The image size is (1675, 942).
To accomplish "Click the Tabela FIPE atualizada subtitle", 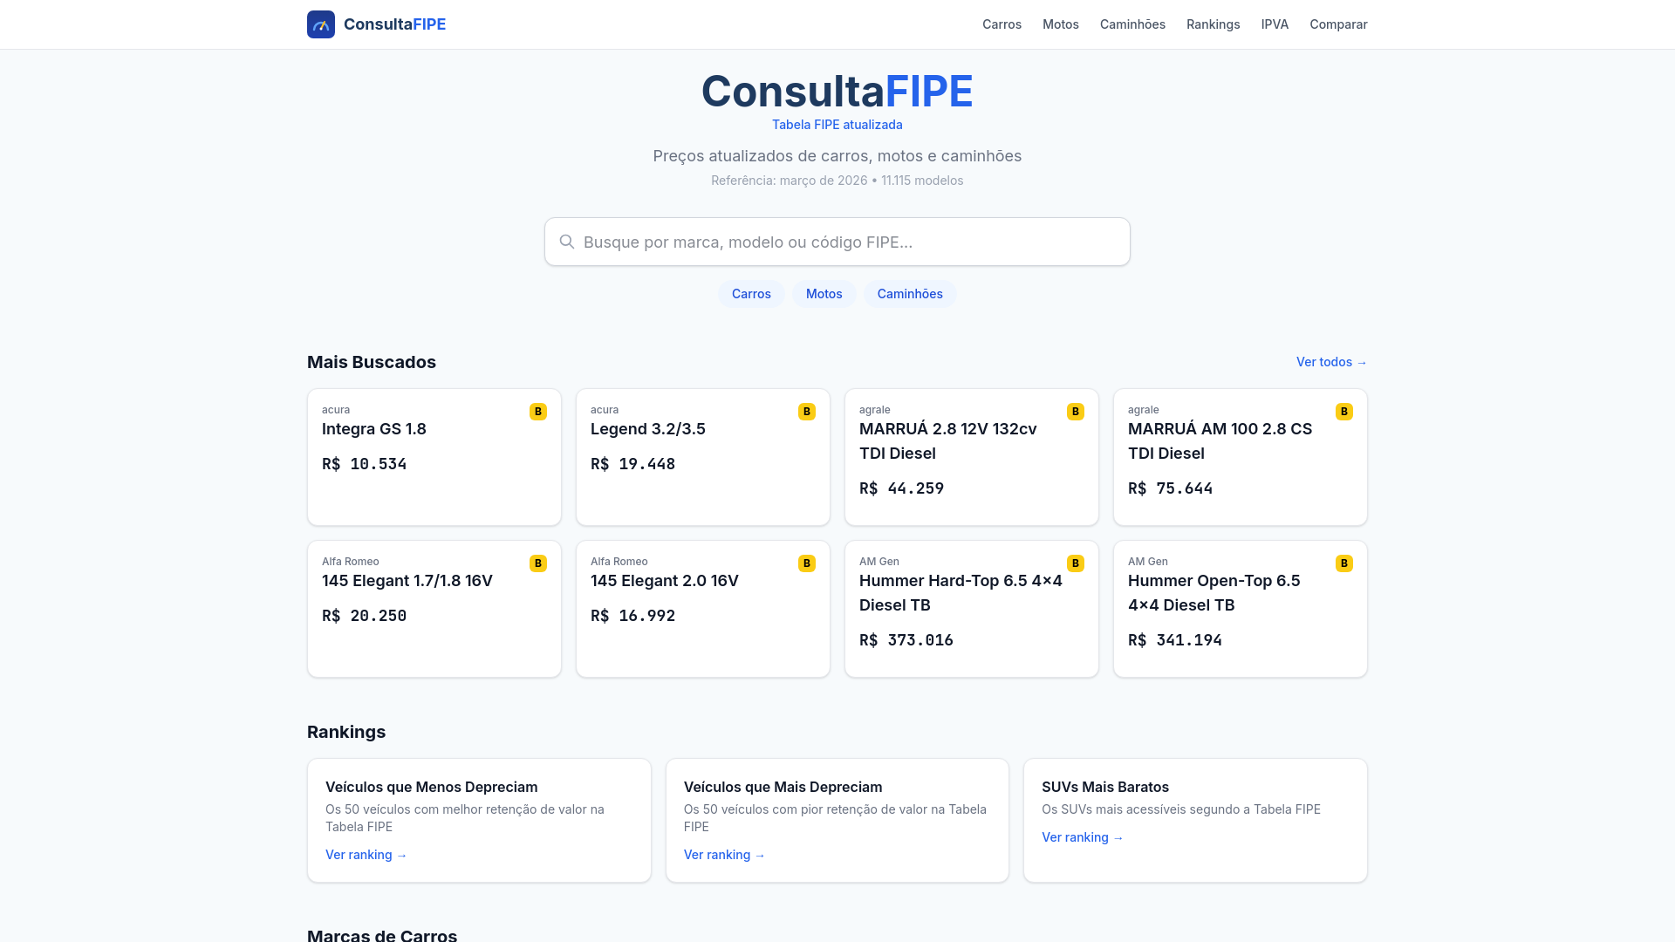I will [x=837, y=125].
